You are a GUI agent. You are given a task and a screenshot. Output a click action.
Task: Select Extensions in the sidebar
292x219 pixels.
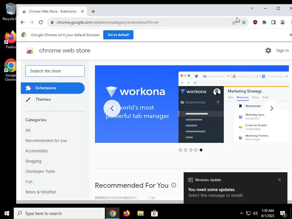click(x=53, y=88)
